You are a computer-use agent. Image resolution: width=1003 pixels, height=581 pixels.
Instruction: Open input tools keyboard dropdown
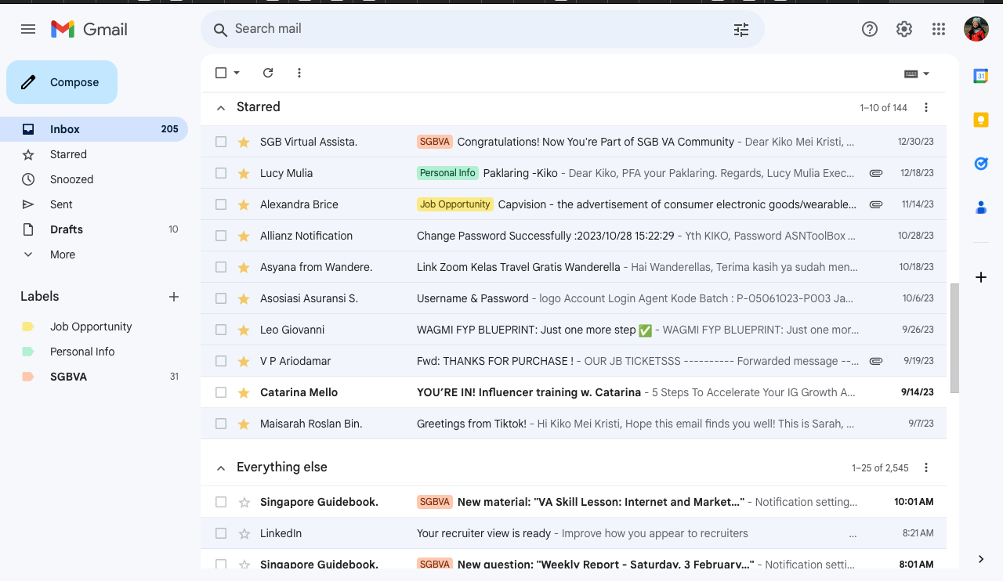pos(917,74)
